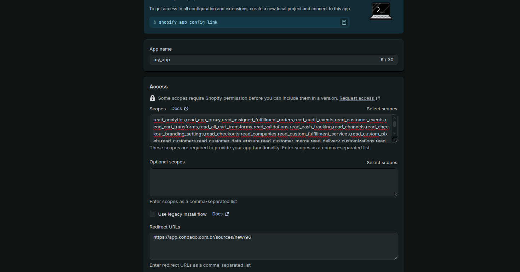
Task: Open Select scopes for Optional scopes
Action: coord(382,163)
